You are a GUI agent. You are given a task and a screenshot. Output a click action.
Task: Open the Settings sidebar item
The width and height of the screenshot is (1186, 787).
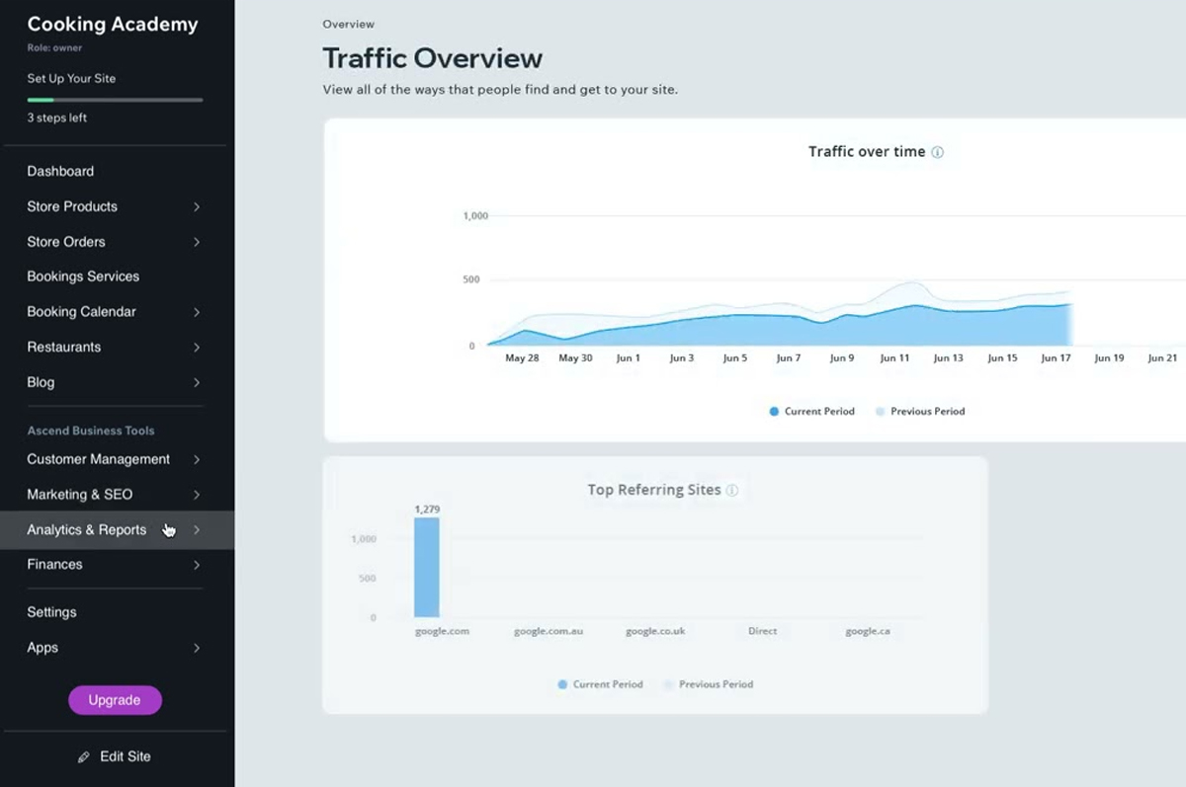point(51,612)
